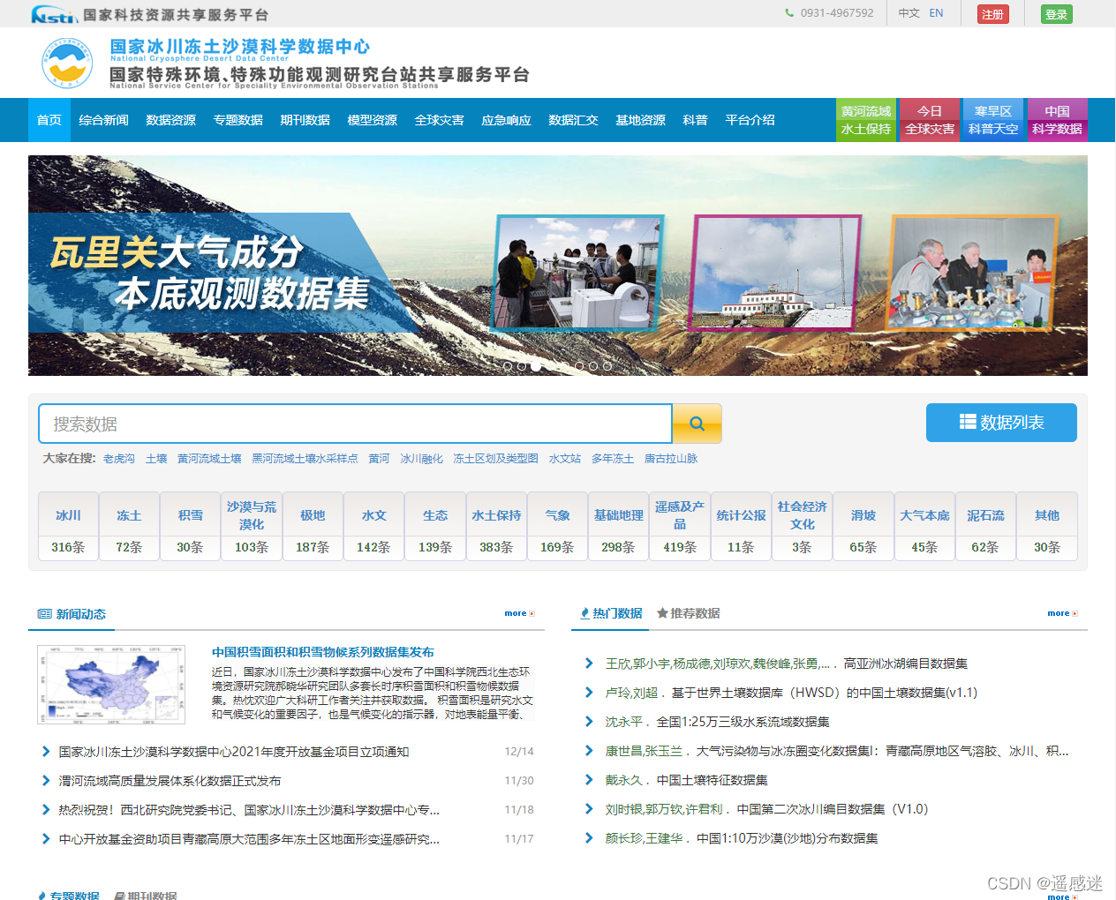Click the red 注册 button
The image size is (1116, 900).
click(x=992, y=14)
